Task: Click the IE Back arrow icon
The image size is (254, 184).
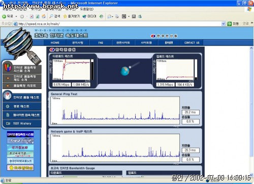Action: (4, 16)
